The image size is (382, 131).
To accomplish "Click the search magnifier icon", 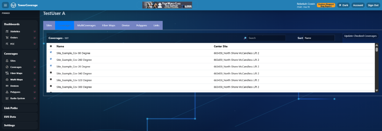I will tap(245, 38).
